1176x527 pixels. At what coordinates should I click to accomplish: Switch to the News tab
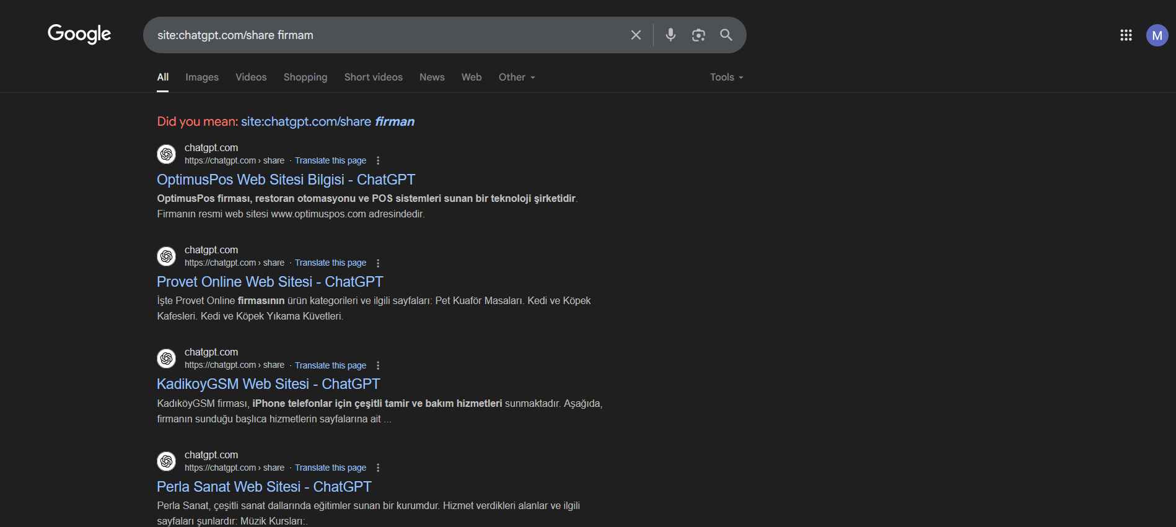pyautogui.click(x=432, y=77)
